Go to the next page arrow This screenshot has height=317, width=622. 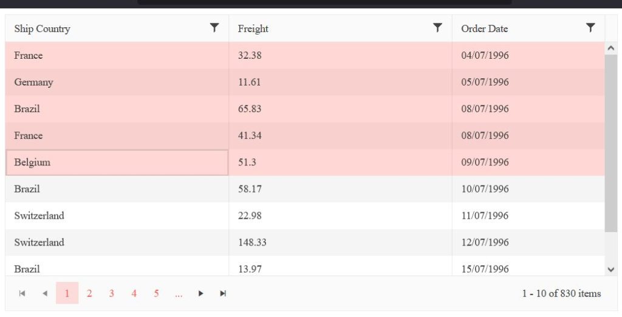pos(200,293)
